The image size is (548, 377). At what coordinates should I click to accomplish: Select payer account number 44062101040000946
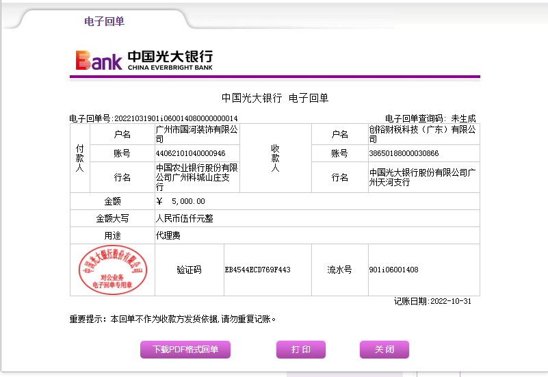coord(191,153)
